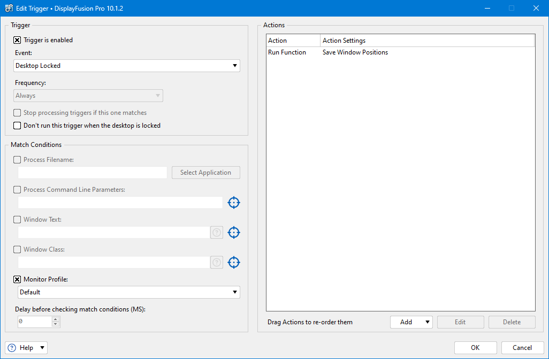Image resolution: width=549 pixels, height=359 pixels.
Task: Click the DisplayFusion icon in the title bar
Action: click(x=9, y=8)
